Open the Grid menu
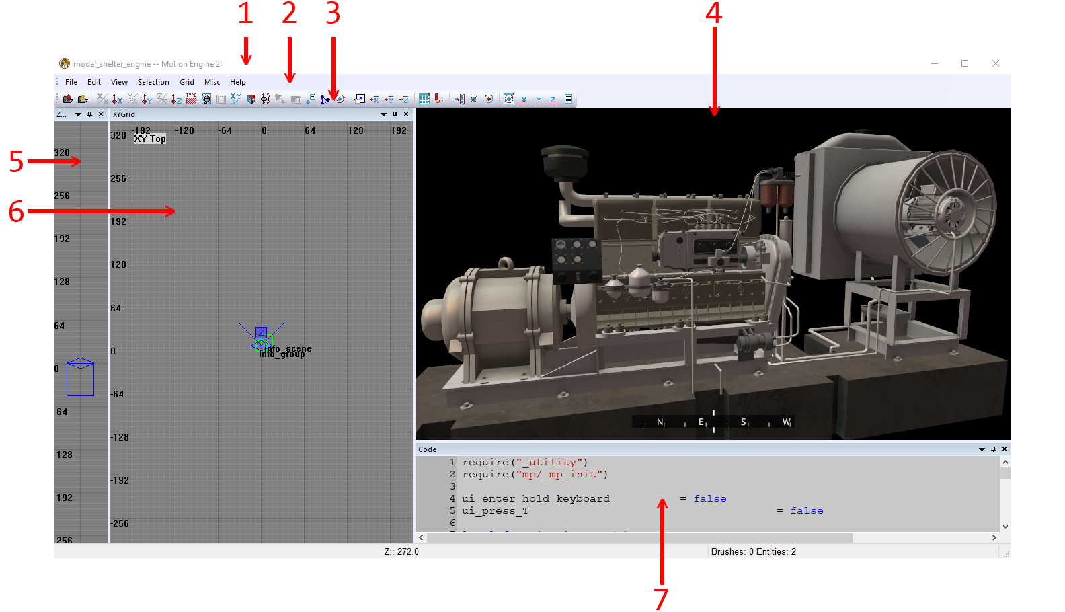 click(187, 82)
